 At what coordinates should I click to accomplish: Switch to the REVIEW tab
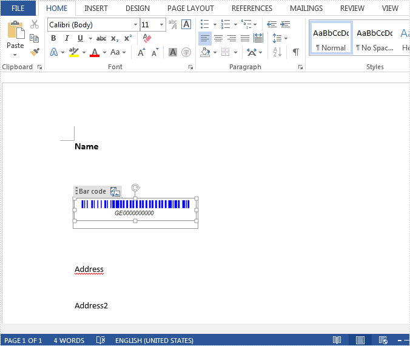click(352, 8)
